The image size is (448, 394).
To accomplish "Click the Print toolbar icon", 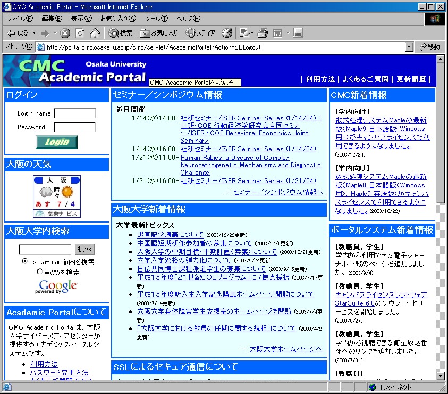I will point(263,33).
